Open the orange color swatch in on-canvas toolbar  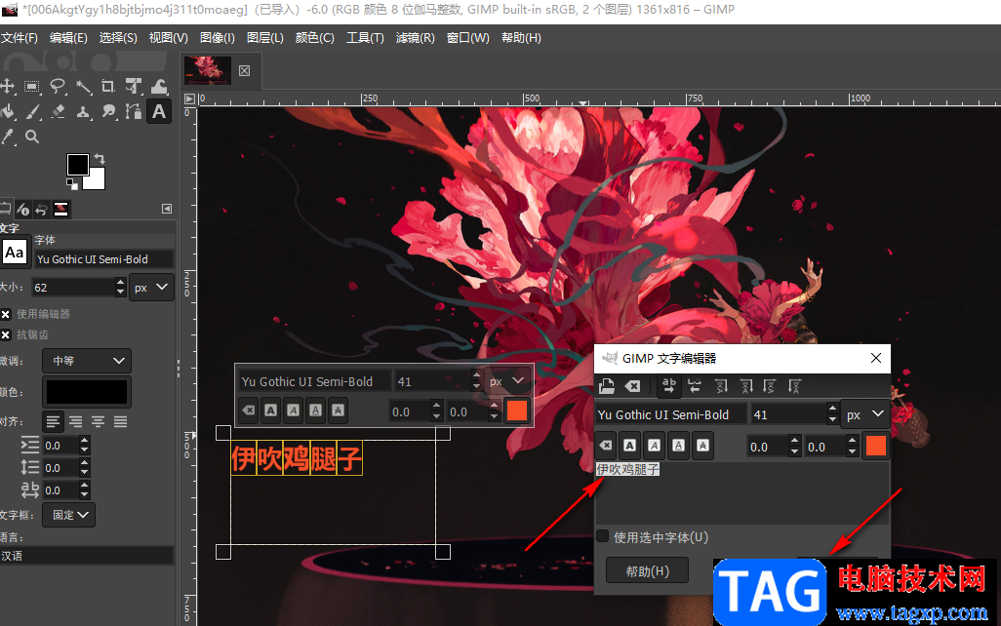[516, 411]
